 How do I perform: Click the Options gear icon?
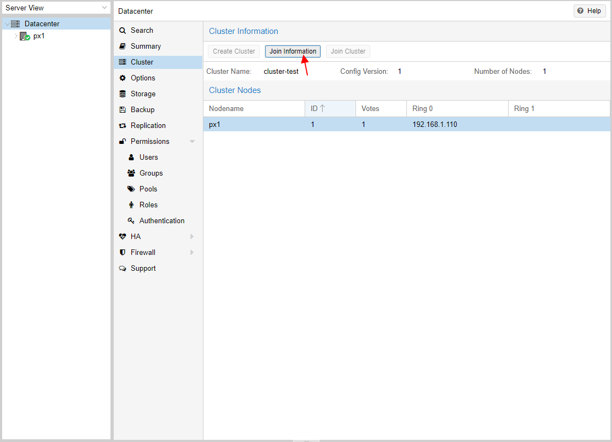(123, 78)
